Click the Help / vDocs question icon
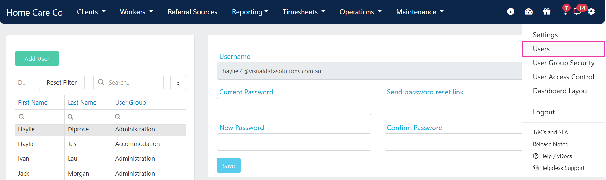This screenshot has height=180, width=606. 536,156
